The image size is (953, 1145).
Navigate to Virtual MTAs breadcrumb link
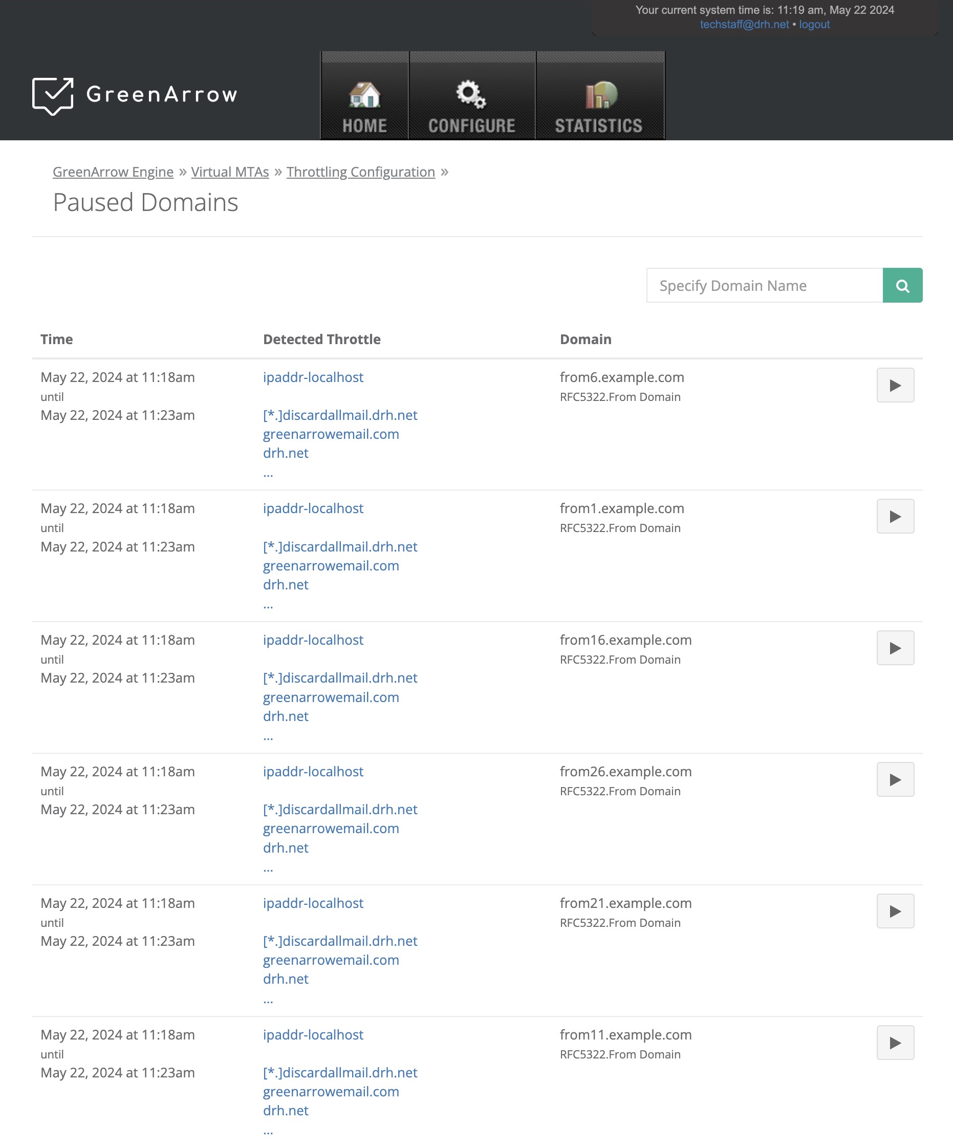pos(230,172)
